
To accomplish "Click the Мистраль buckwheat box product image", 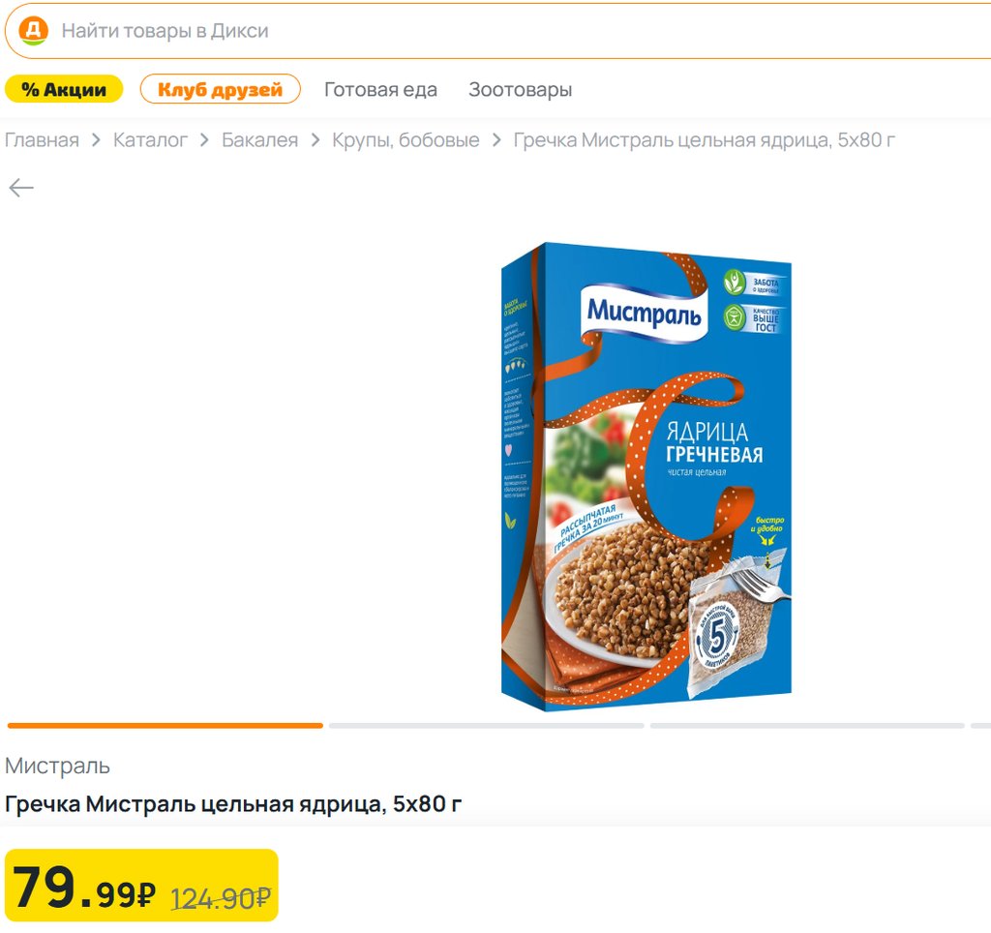I will (x=646, y=474).
